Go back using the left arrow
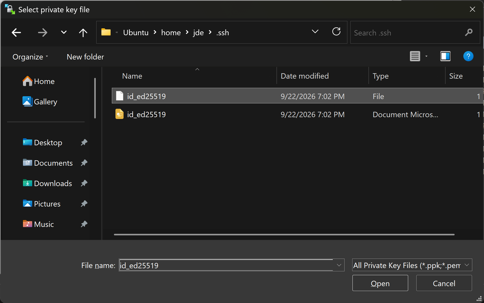Screen dimensions: 484x303 16,32
